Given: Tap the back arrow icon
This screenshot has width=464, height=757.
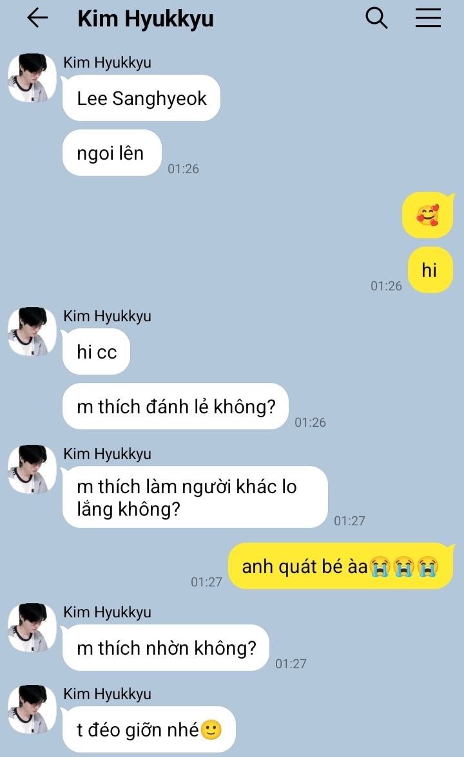Looking at the screenshot, I should [x=37, y=18].
